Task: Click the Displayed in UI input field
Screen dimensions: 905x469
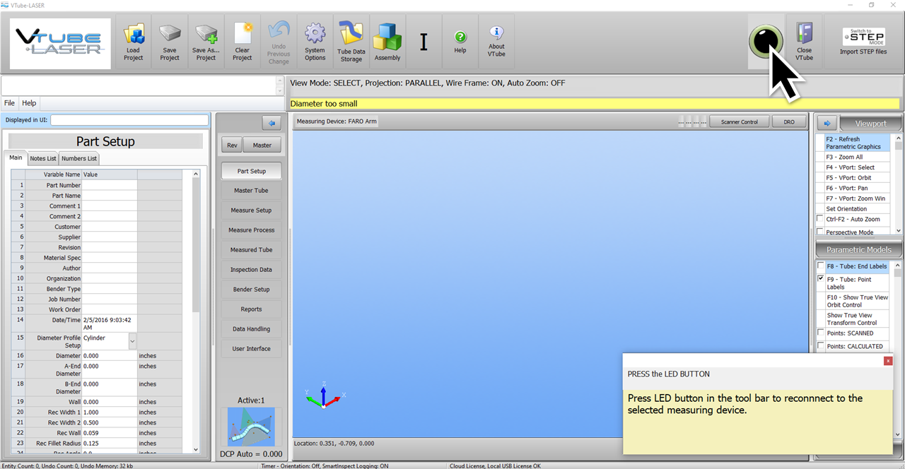Action: 129,120
